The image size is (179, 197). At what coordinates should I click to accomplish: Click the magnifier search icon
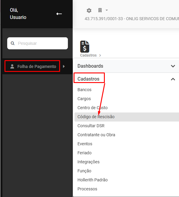[x=13, y=43]
